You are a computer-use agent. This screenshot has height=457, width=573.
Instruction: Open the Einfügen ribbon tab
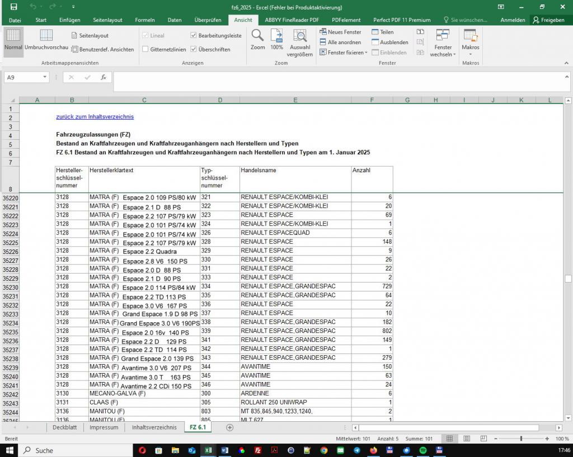[x=70, y=20]
